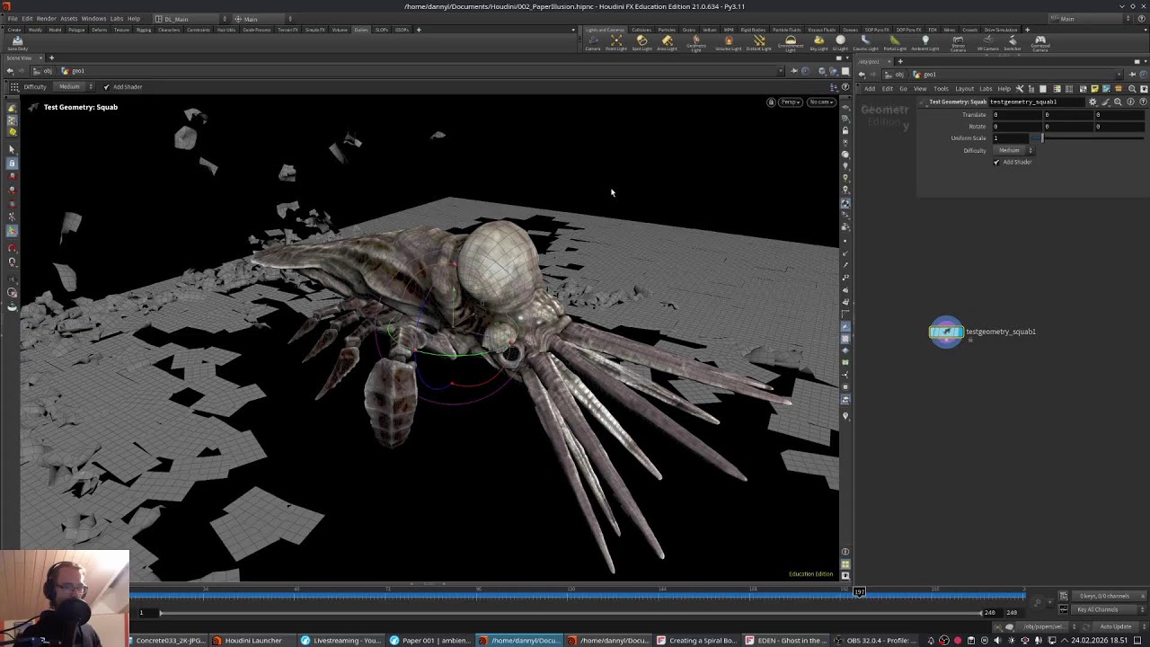This screenshot has width=1150, height=647.
Task: Click the Caustic Light shelf tool
Action: tap(865, 42)
